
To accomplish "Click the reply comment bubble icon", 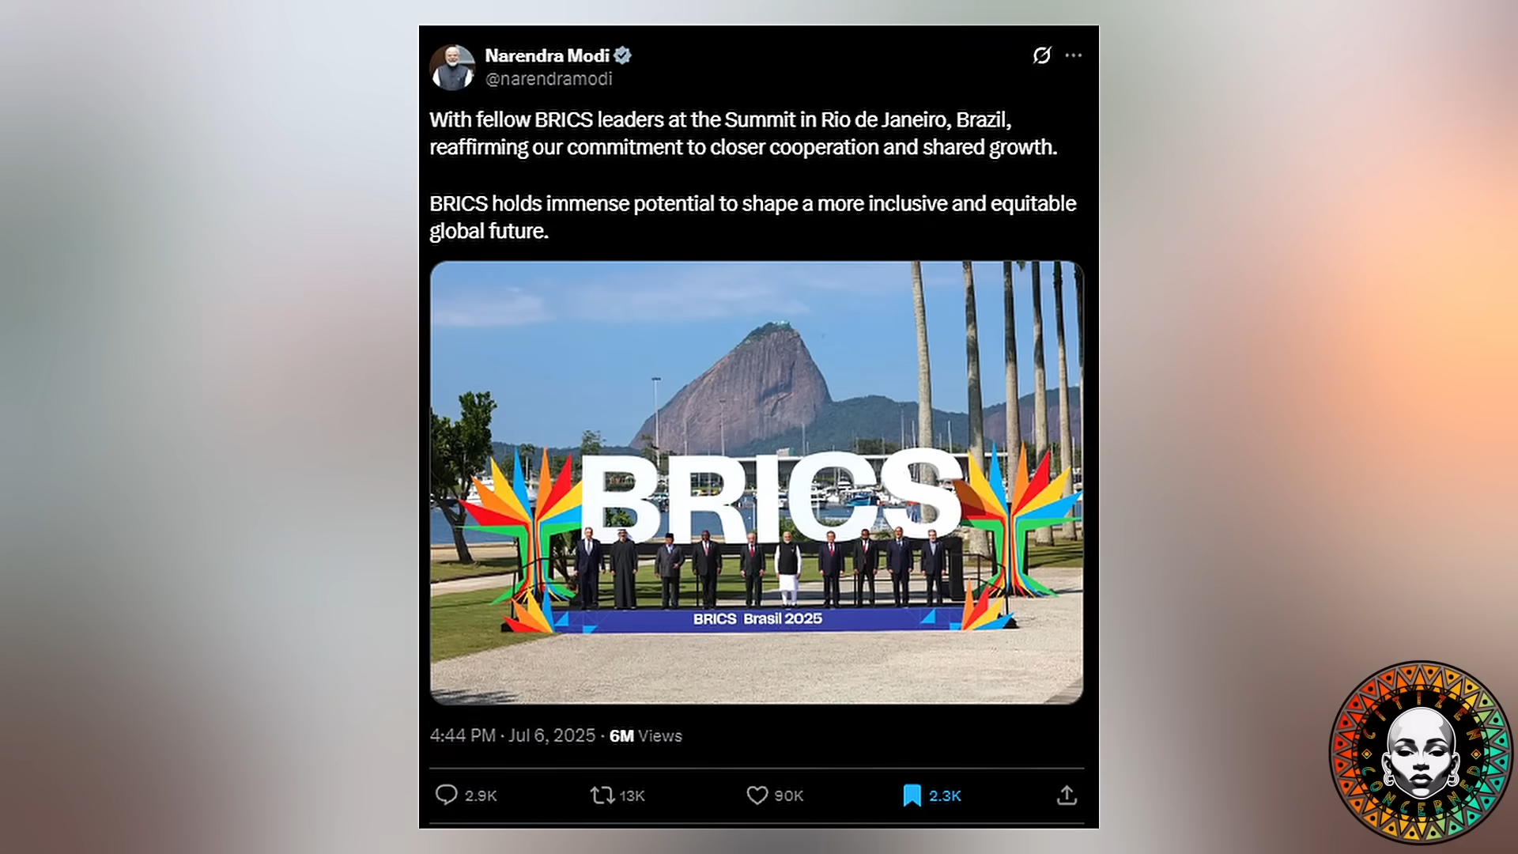I will 447,795.
